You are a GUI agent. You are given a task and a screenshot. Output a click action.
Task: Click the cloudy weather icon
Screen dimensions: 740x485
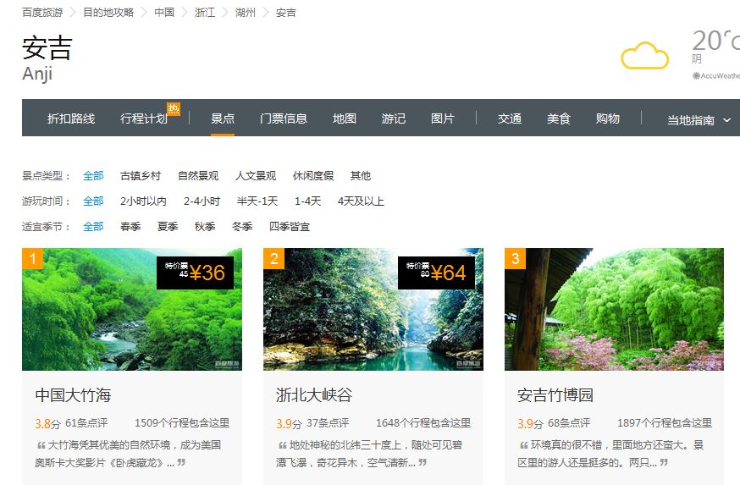click(644, 56)
